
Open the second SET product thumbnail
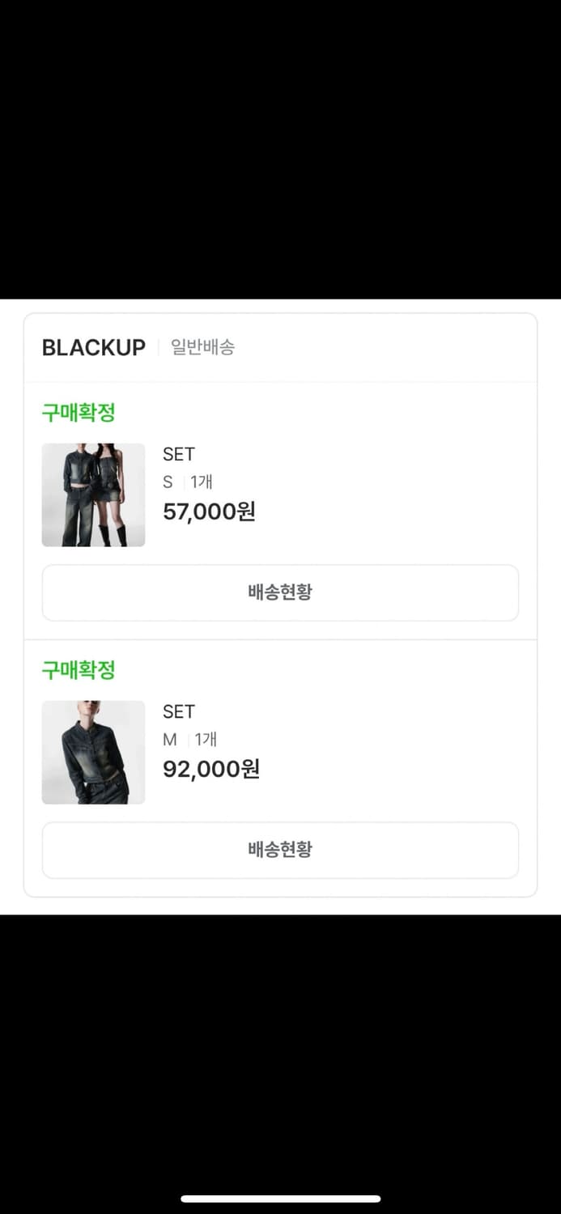pyautogui.click(x=93, y=752)
